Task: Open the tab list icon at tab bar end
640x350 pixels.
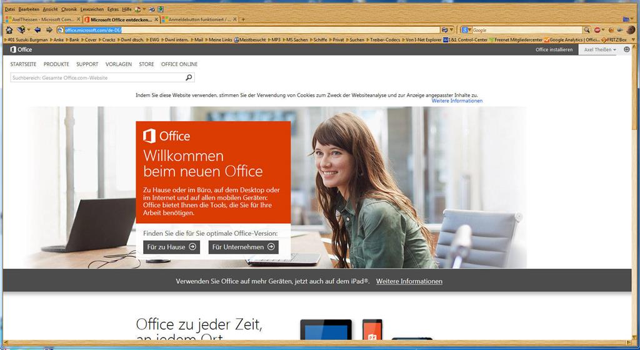Action: click(625, 19)
